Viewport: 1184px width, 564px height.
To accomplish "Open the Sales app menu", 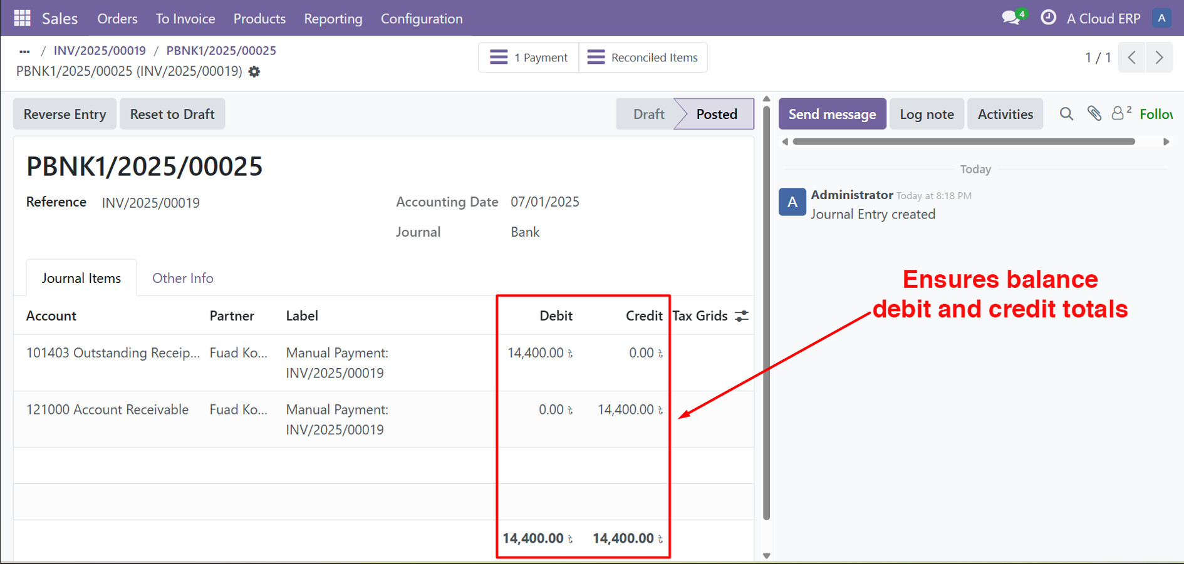I will click(x=60, y=19).
